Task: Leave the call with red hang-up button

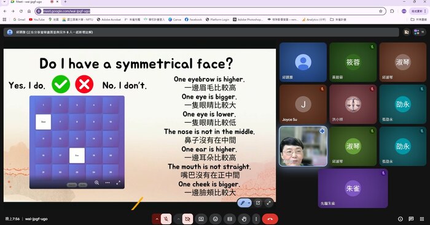Action: click(270, 219)
